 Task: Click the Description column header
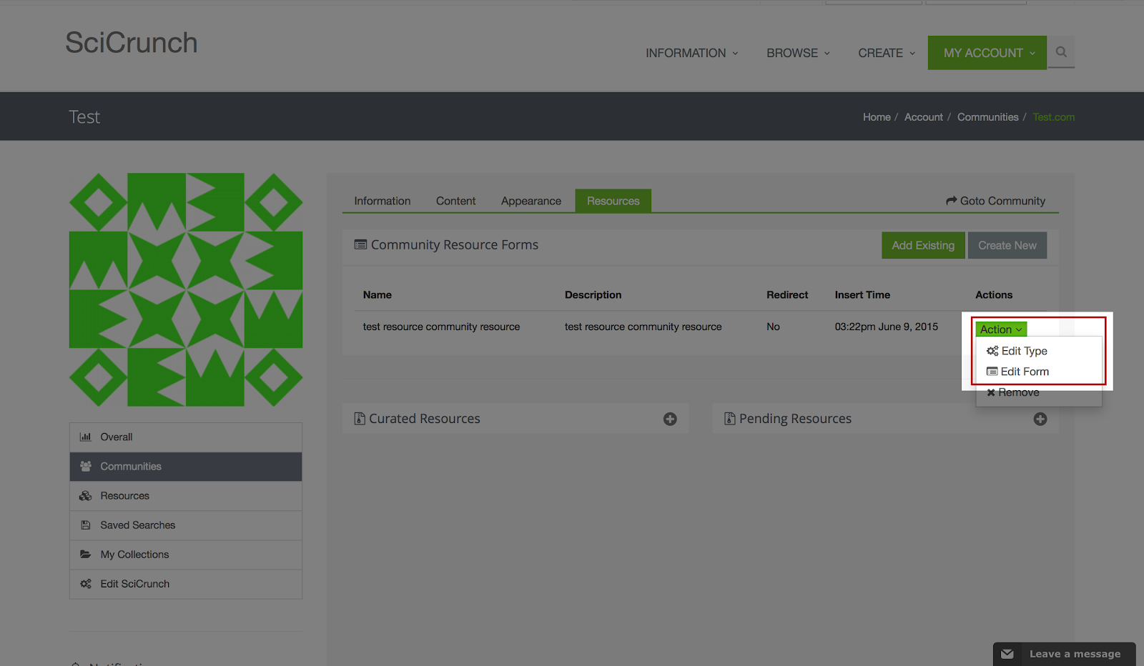[593, 295]
